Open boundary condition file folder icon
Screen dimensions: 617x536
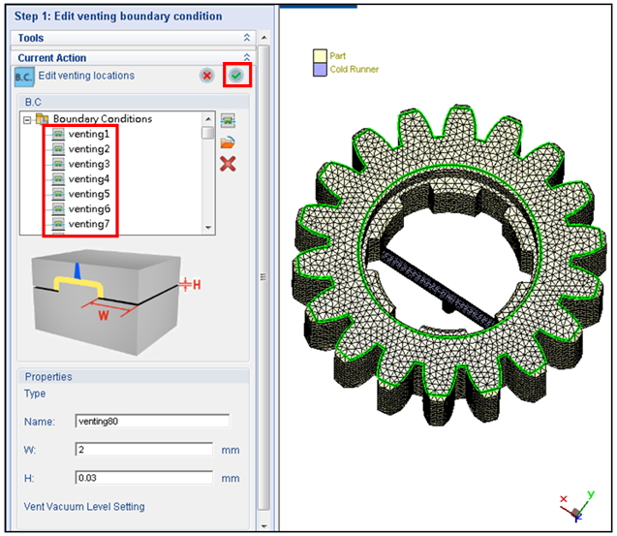[x=228, y=142]
